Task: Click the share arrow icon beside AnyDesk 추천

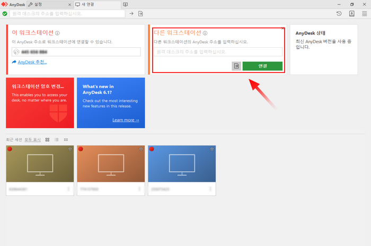Action: point(14,62)
